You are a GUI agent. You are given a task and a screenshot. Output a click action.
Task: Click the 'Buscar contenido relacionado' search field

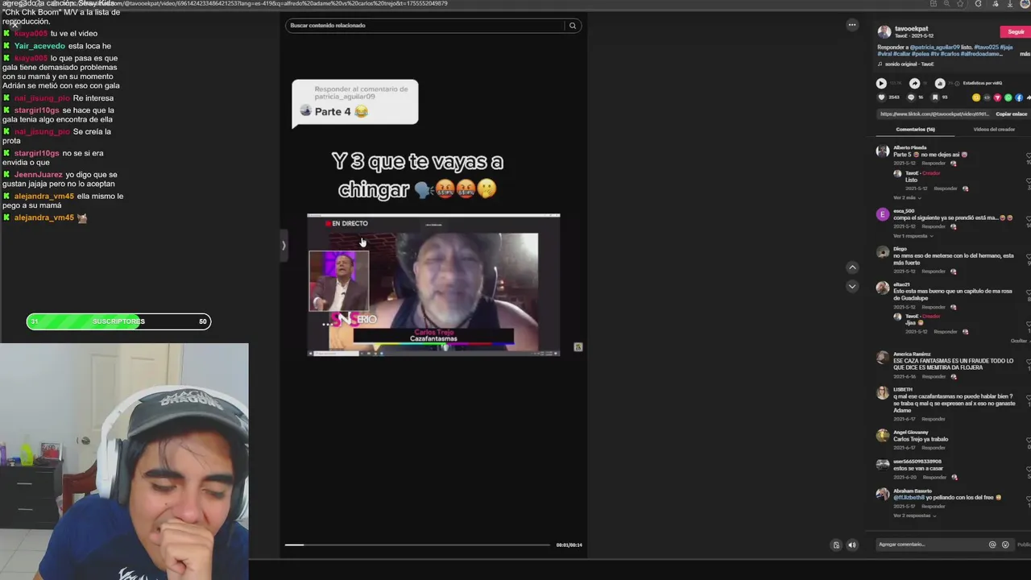[x=424, y=25]
